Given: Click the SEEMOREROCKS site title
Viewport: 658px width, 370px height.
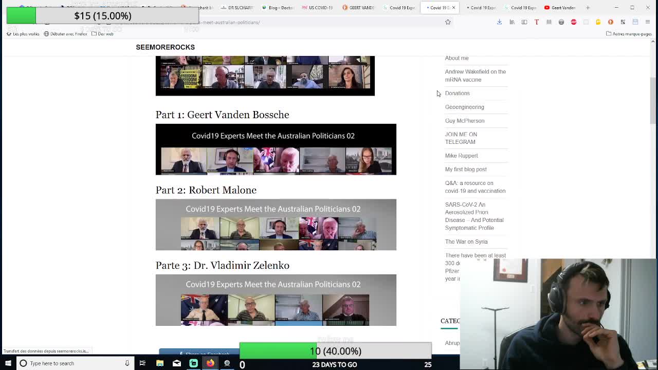Looking at the screenshot, I should [x=165, y=47].
